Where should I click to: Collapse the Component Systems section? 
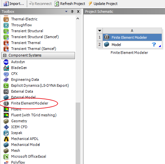tap(5, 56)
